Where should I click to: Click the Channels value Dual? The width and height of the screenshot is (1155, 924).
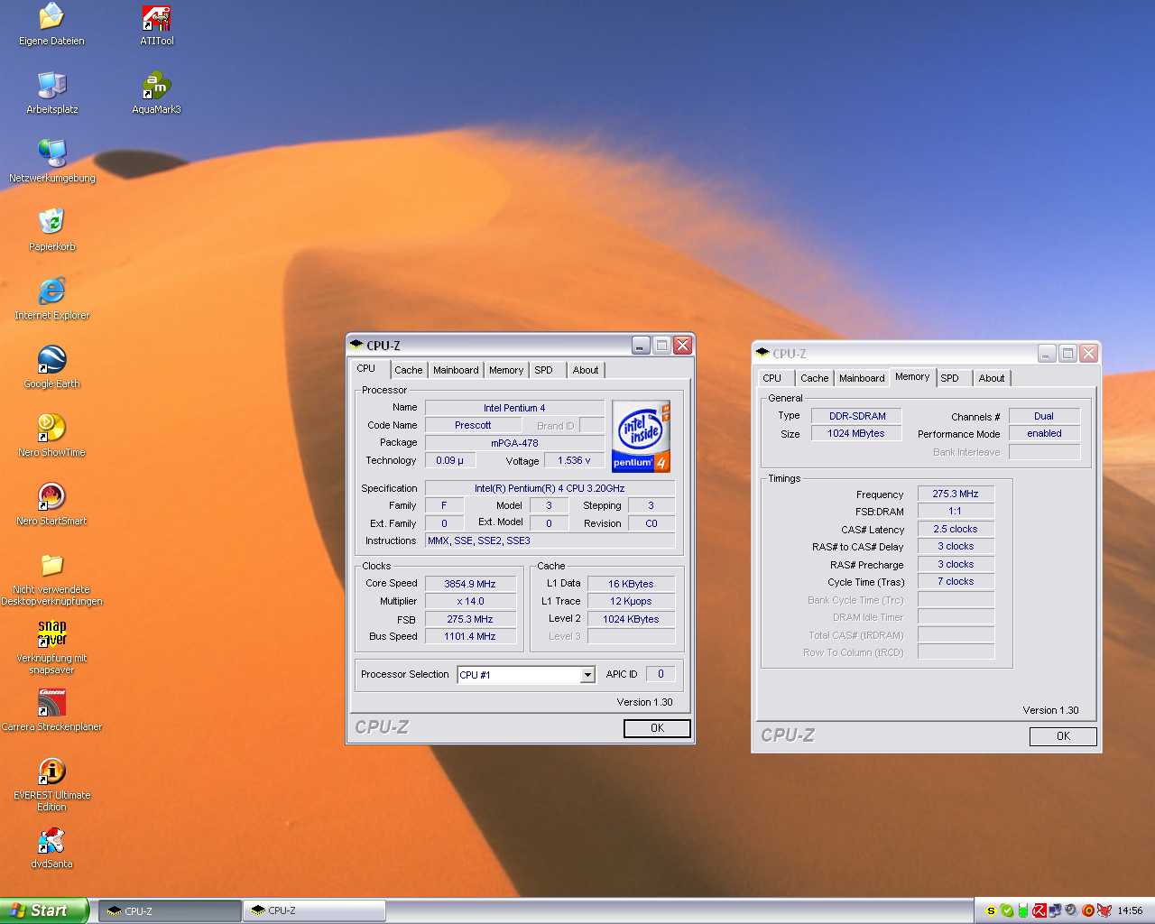tap(1044, 416)
